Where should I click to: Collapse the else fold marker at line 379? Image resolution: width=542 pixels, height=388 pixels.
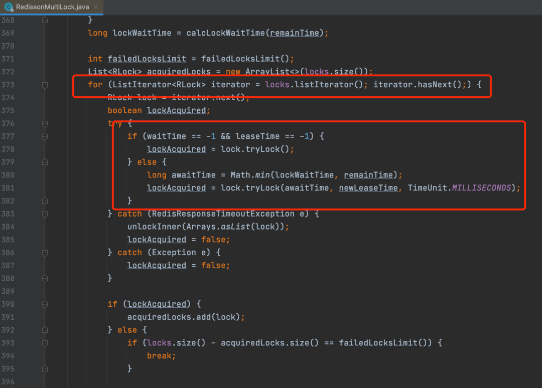(45, 162)
